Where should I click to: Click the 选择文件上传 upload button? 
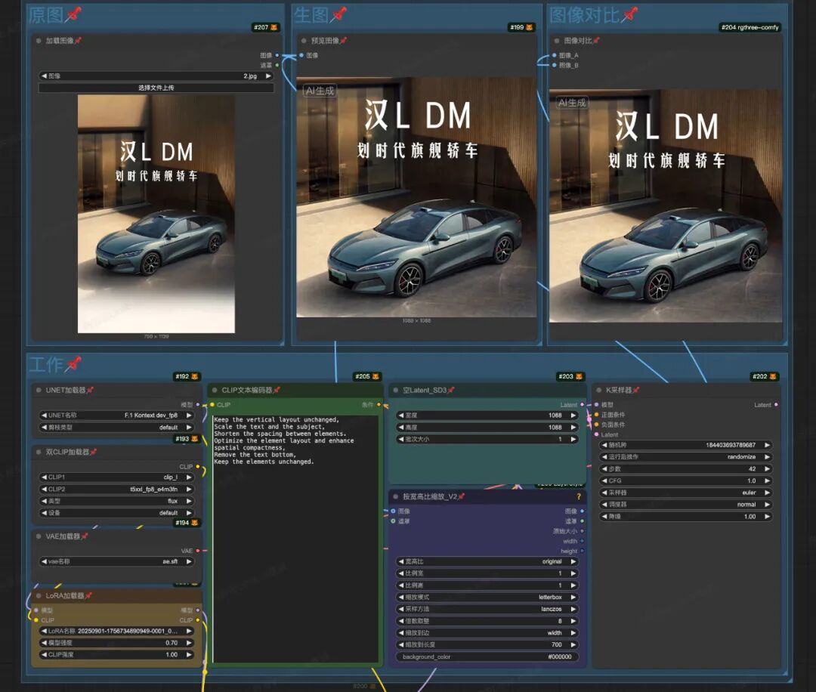click(156, 88)
